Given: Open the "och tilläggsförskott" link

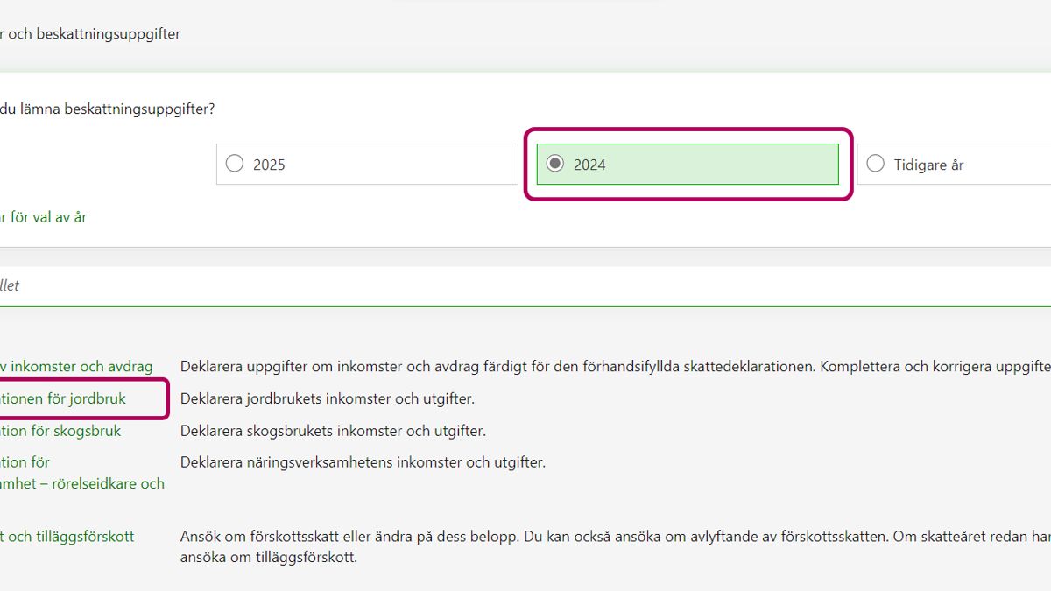Looking at the screenshot, I should (67, 536).
